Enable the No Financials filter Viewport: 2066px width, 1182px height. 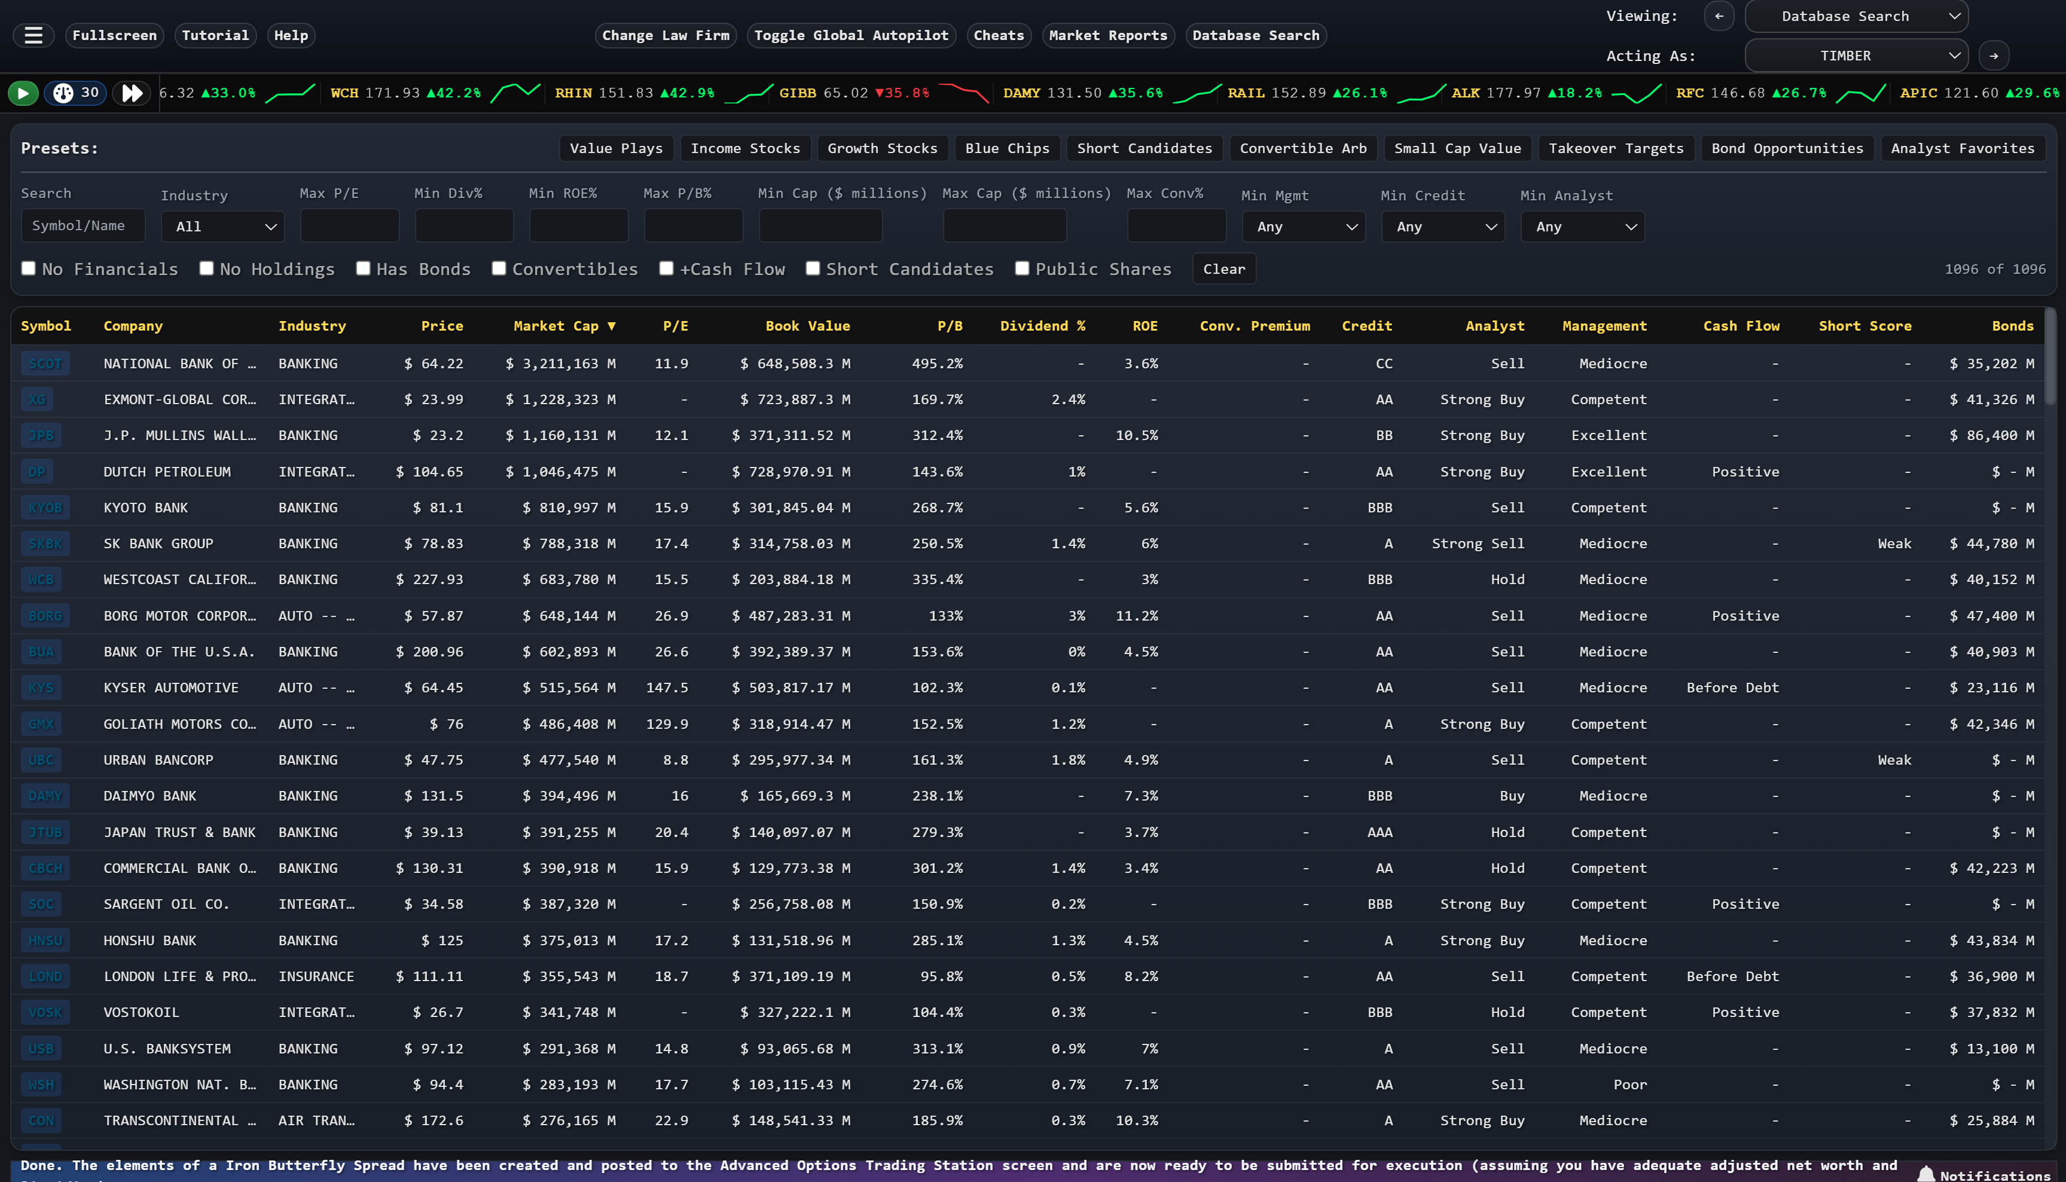29,267
